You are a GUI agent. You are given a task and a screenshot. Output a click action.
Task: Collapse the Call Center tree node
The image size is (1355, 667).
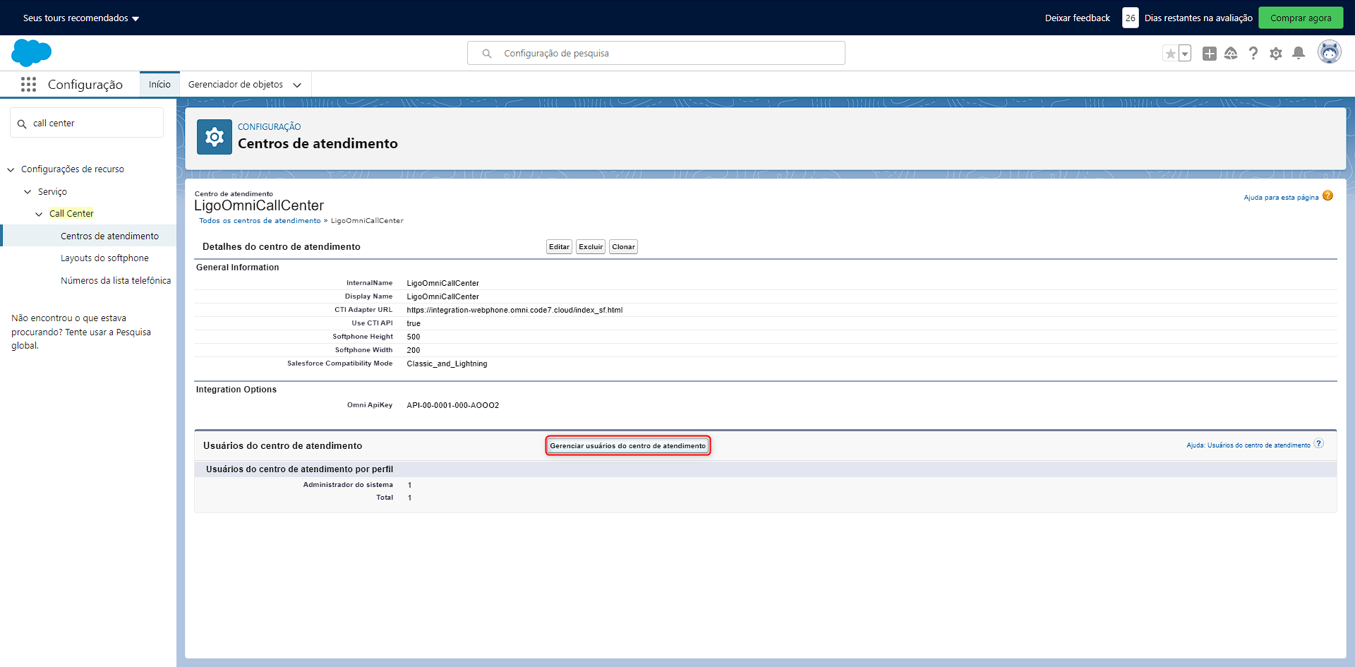pos(39,214)
